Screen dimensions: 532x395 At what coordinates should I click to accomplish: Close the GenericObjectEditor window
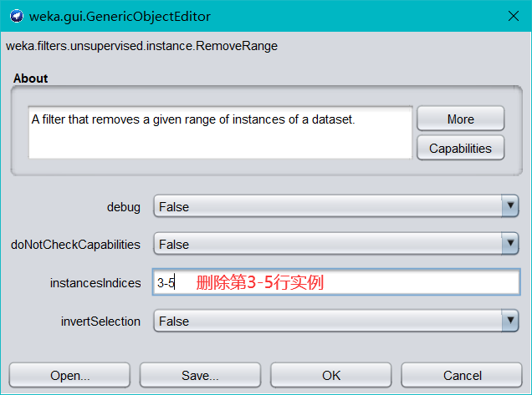[514, 16]
